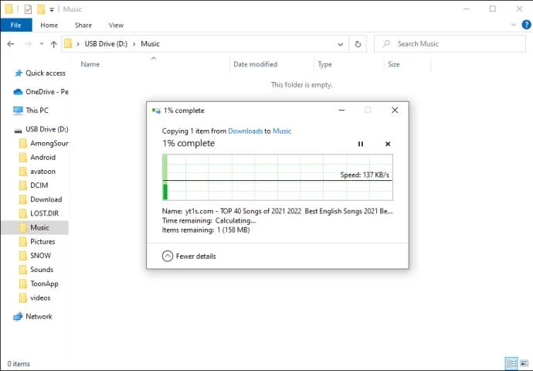Minimize the copy progress dialog

point(341,111)
